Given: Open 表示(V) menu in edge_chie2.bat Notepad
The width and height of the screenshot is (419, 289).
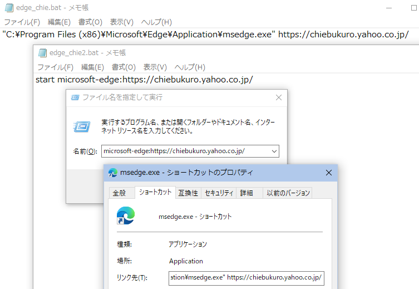Looking at the screenshot, I should 155,67.
